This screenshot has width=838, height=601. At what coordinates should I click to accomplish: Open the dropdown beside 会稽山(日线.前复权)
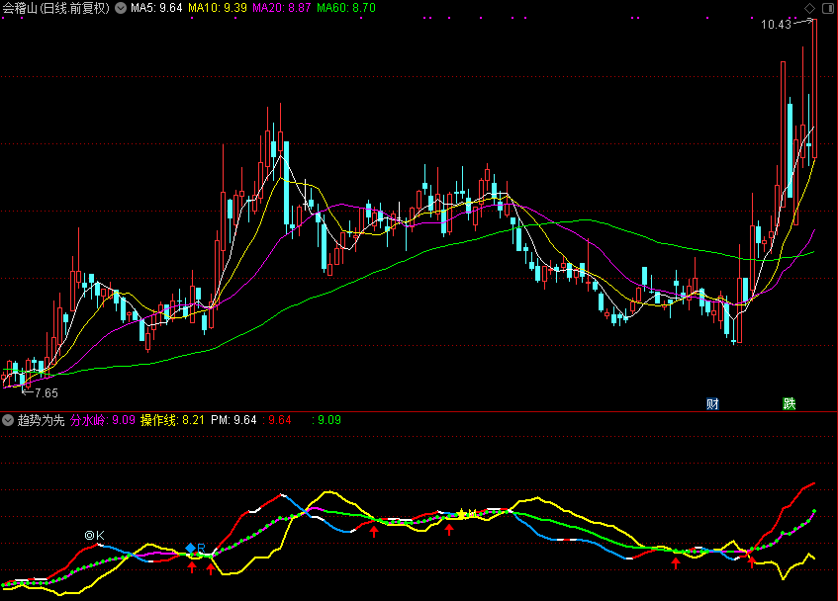pyautogui.click(x=121, y=8)
